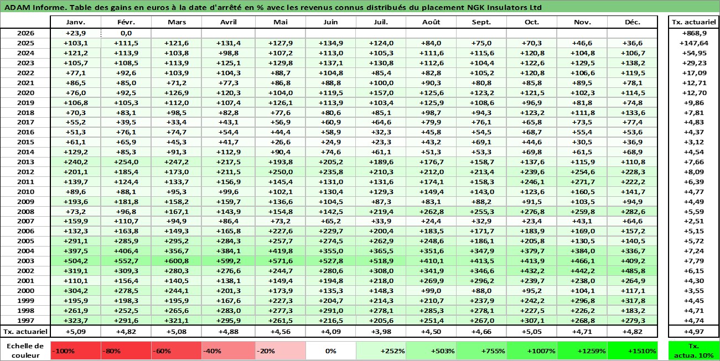The image size is (720, 361).
Task: Click the Juil. column header
Action: click(380, 22)
